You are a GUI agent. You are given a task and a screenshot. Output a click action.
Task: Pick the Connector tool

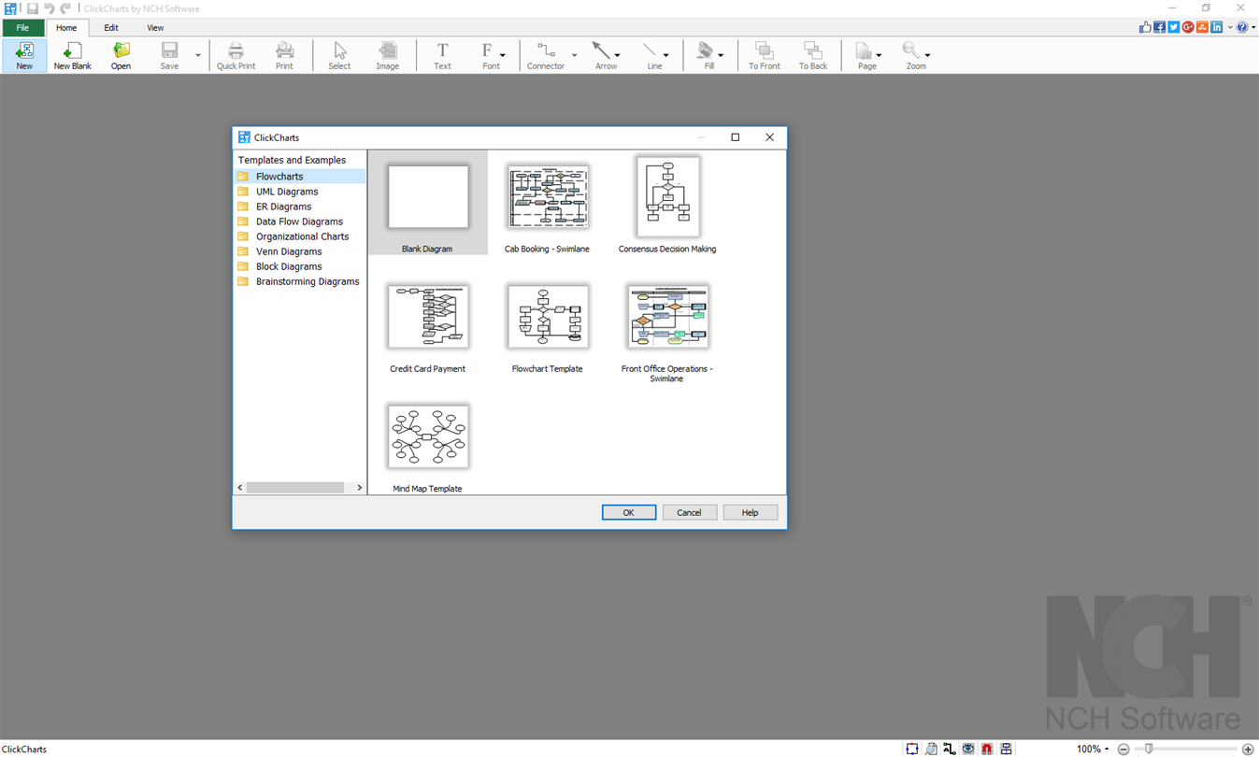[546, 55]
